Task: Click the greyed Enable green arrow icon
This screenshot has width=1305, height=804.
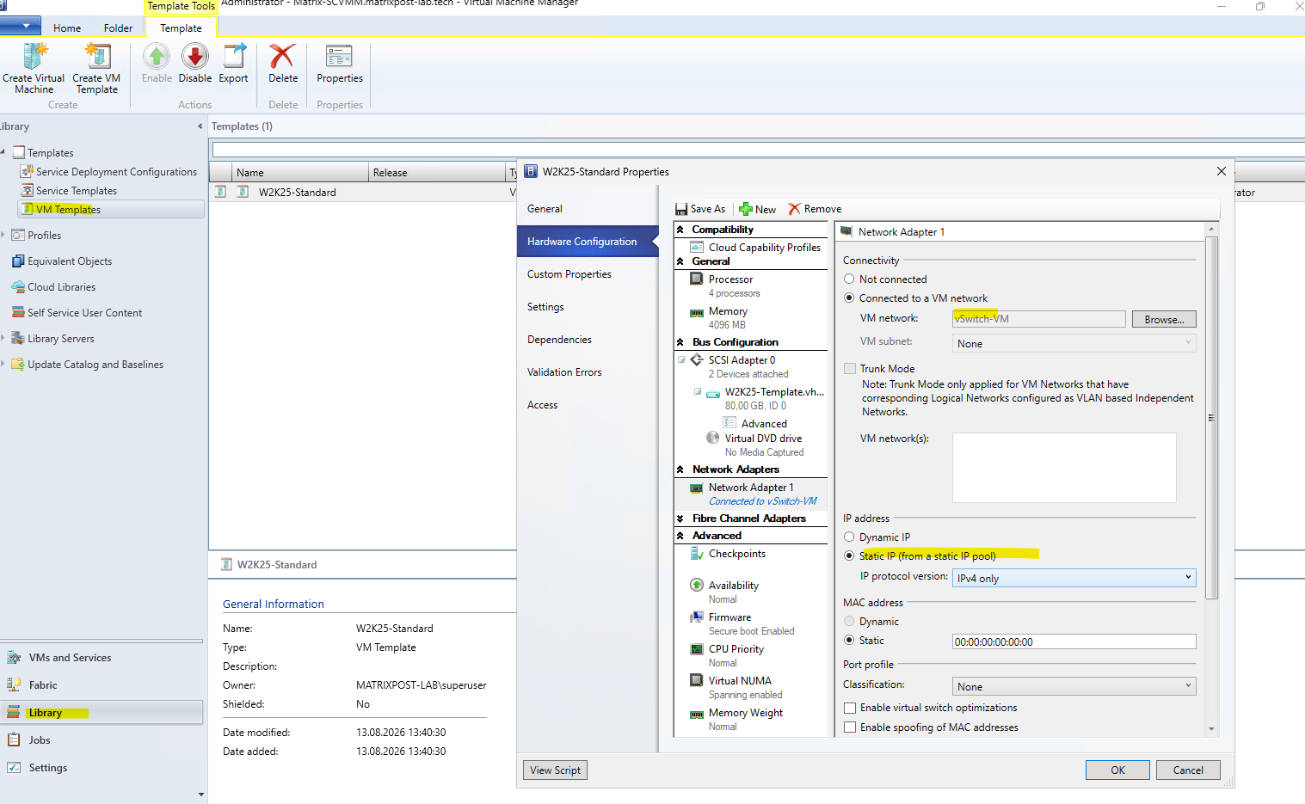Action: tap(157, 56)
